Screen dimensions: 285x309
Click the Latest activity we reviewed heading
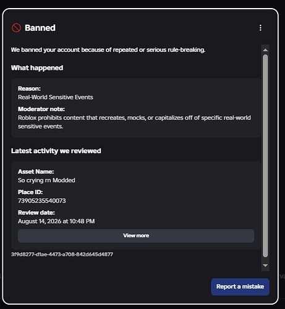pos(56,151)
